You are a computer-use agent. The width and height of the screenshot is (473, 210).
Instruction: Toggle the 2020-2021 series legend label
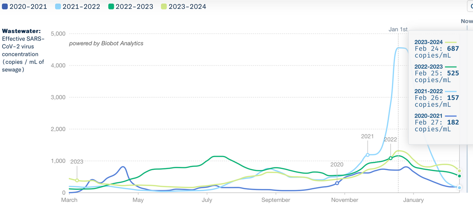[x=28, y=7]
